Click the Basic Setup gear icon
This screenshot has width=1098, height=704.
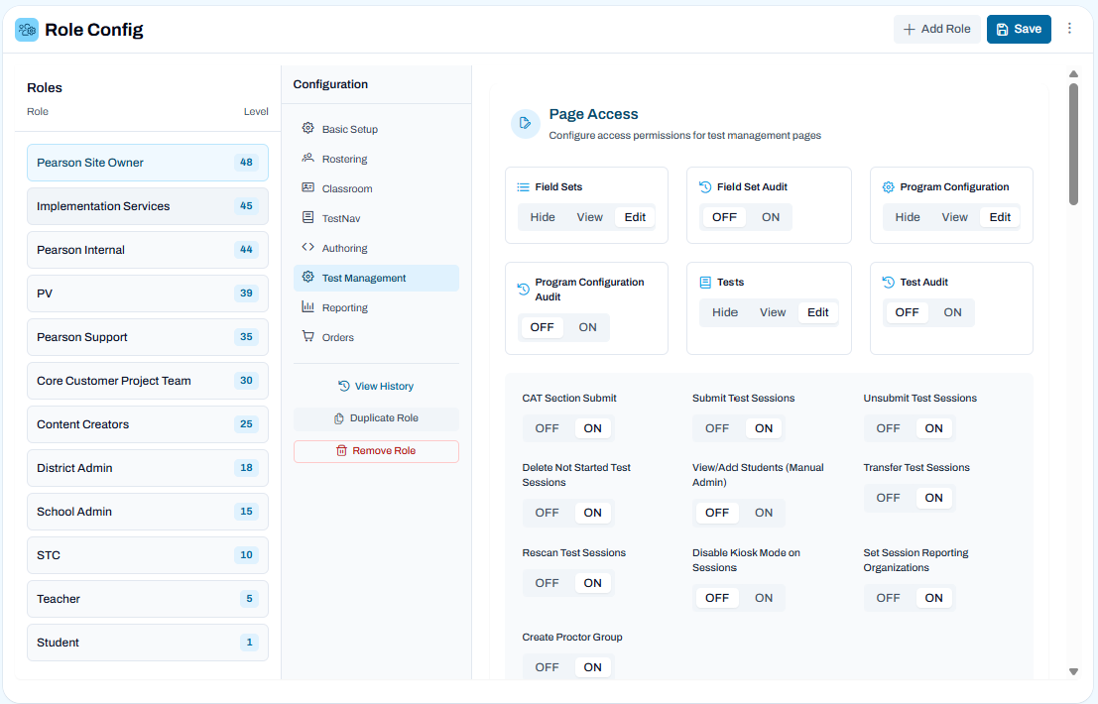pyautogui.click(x=307, y=128)
